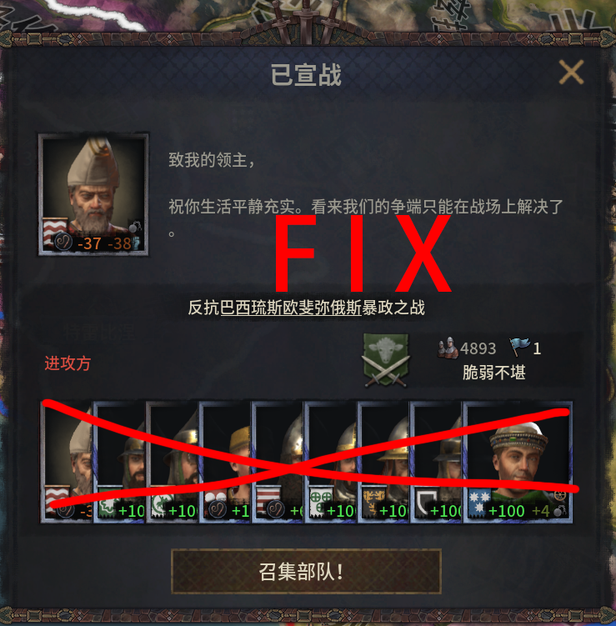
Task: Select the large letter sender portrait
Action: pos(93,194)
